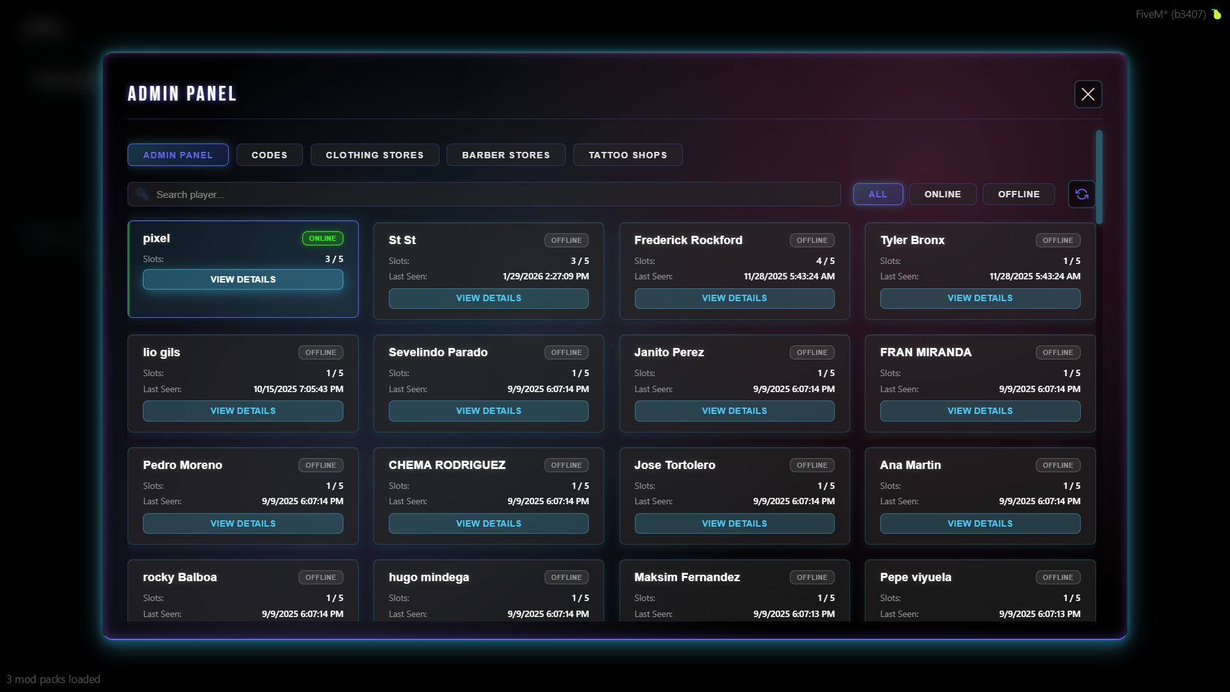Click pixel's 3 / 5 slots value
Image resolution: width=1230 pixels, height=692 pixels.
click(x=334, y=259)
